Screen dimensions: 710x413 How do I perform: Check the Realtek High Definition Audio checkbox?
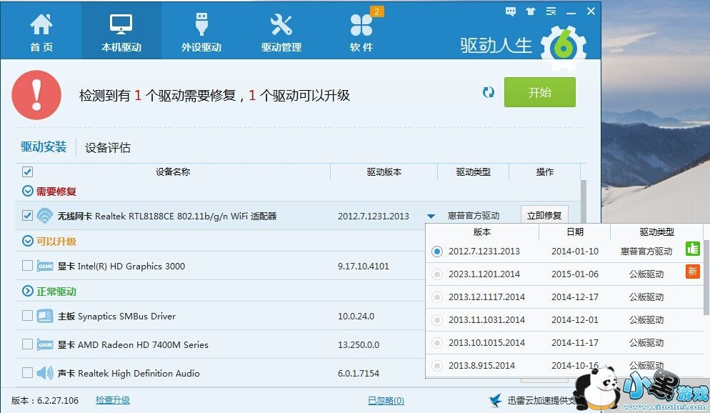click(x=27, y=373)
